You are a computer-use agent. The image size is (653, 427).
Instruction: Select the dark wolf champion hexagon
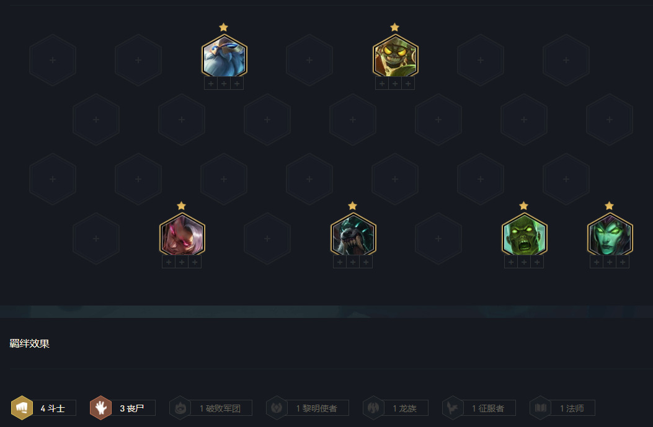(x=353, y=235)
